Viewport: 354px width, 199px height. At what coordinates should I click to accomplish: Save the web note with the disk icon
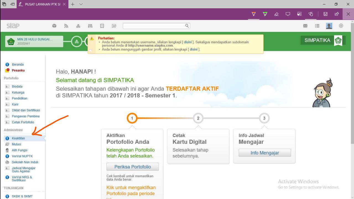point(326,14)
